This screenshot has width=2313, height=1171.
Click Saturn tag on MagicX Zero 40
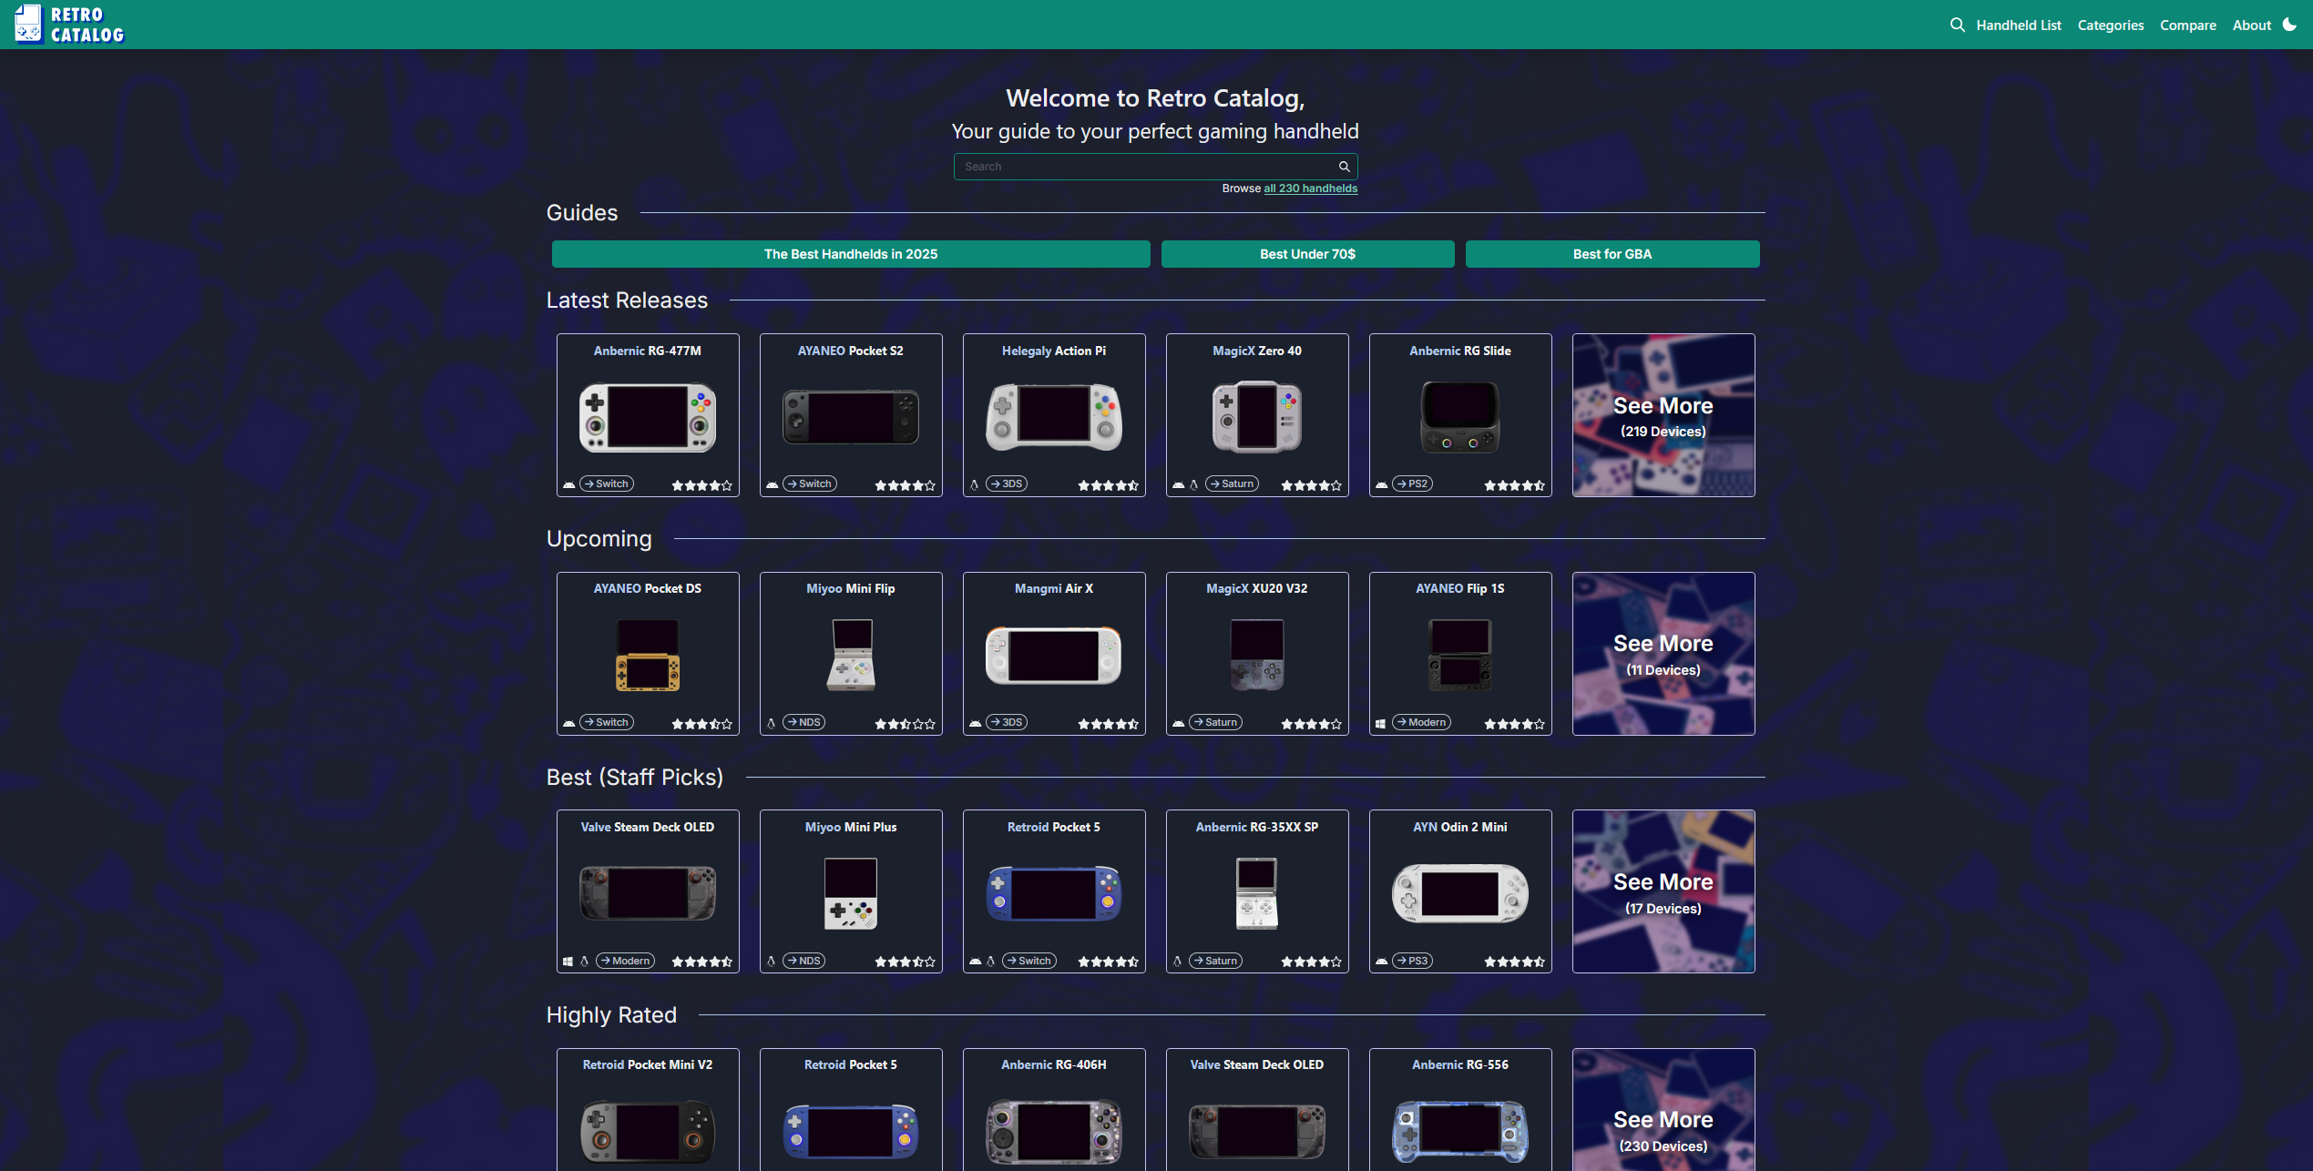click(1232, 484)
